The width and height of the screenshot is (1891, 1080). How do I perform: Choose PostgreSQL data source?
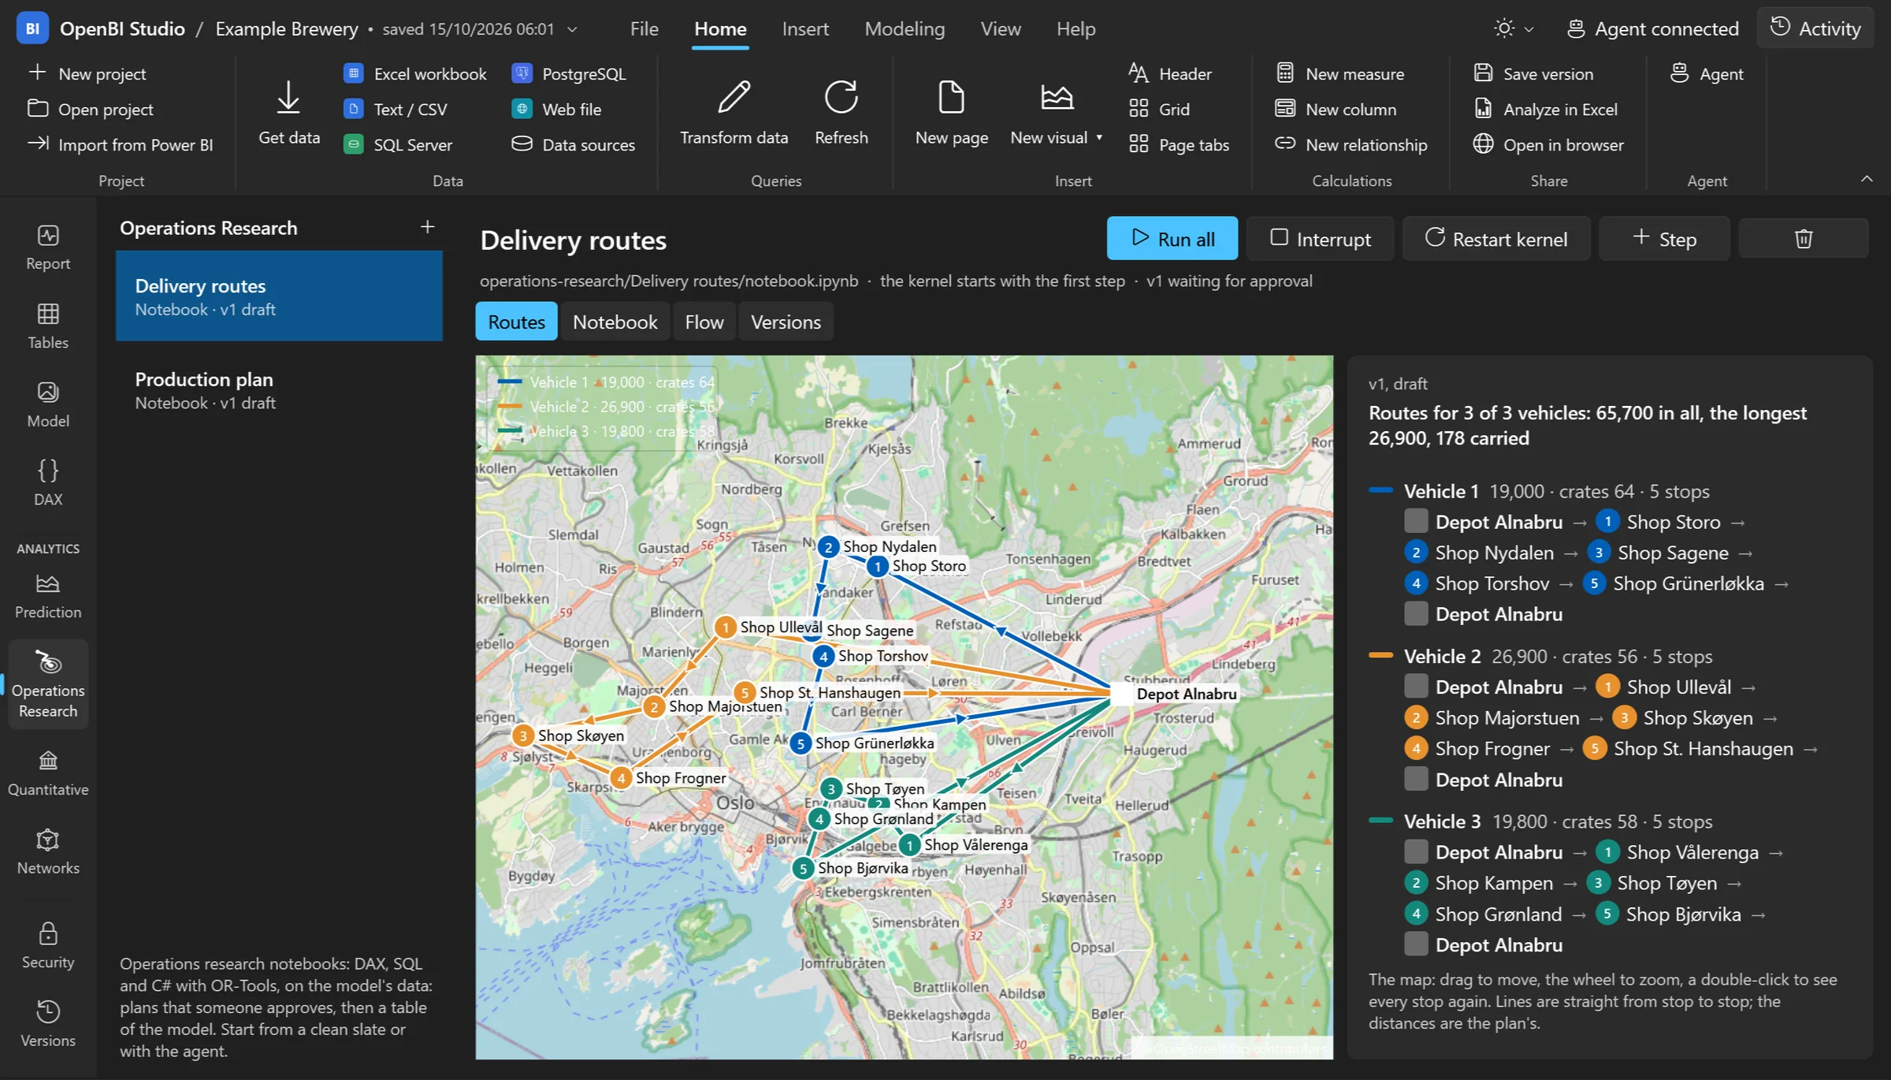click(x=569, y=73)
